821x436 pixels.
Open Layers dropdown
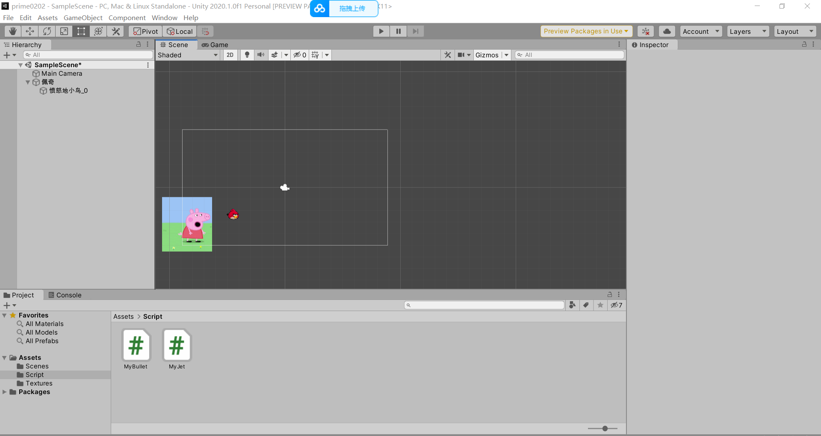pos(748,31)
